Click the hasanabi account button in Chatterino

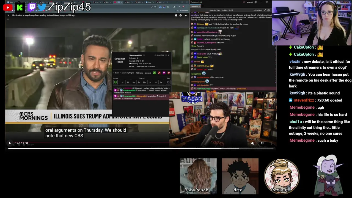coord(250,2)
